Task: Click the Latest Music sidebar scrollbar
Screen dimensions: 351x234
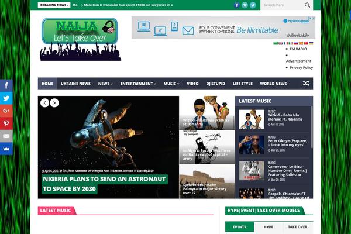Action: (311, 127)
